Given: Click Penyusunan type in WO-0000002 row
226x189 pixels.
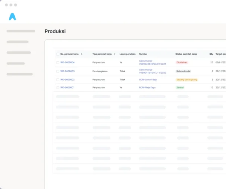Looking at the screenshot, I should click(x=99, y=79).
